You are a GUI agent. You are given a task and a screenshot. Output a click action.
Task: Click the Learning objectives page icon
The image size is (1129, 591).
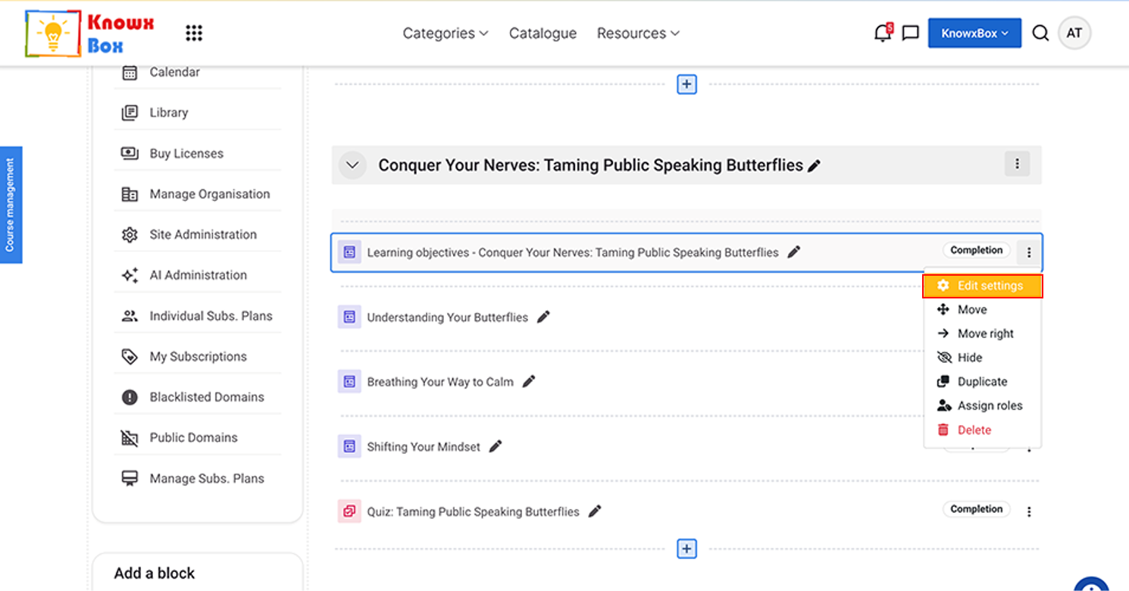349,252
